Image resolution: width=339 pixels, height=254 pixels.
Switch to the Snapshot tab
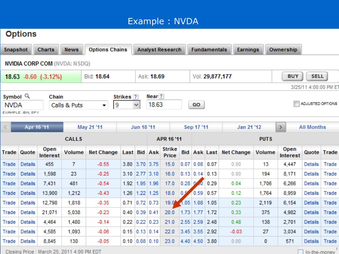tap(16, 50)
